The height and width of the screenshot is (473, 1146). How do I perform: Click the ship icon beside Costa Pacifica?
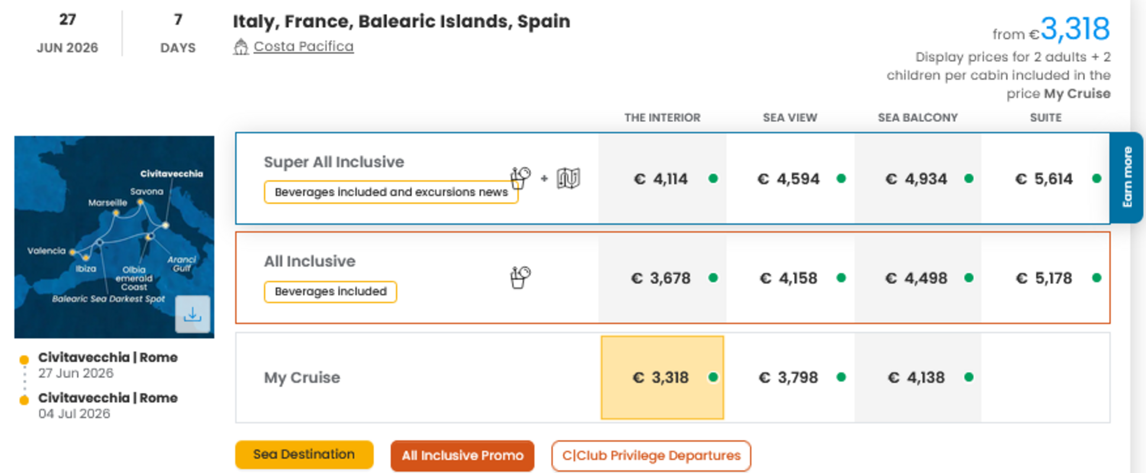tap(241, 47)
